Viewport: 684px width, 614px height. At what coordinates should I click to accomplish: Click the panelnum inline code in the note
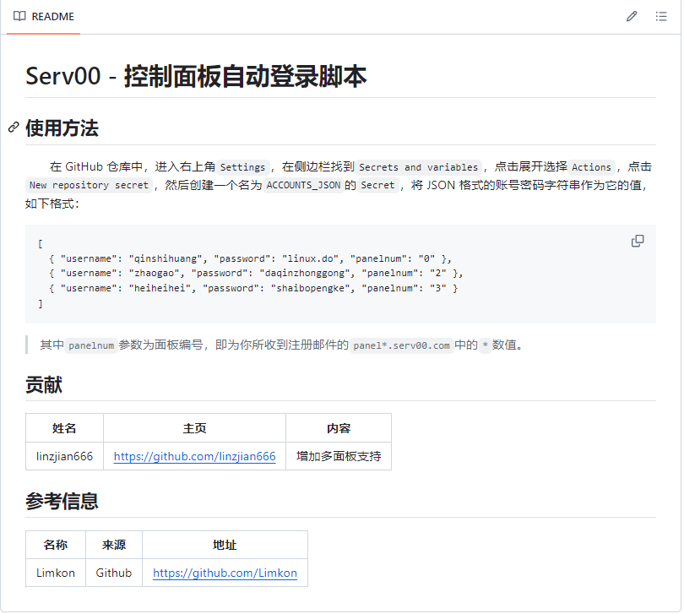[91, 346]
